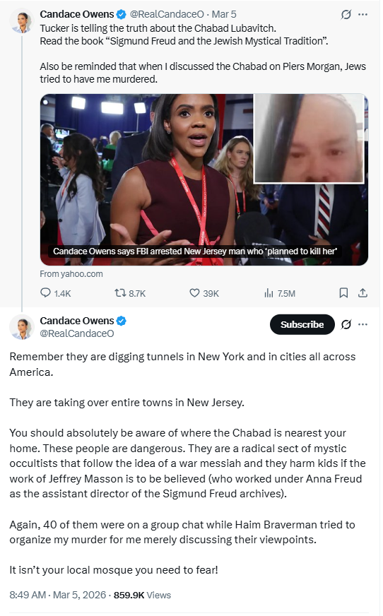Open the @RealCandaceO handle in the top post
The width and height of the screenshot is (383, 616).
pyautogui.click(x=167, y=15)
